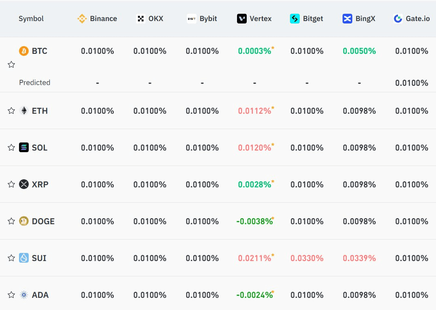Viewport: 436px width, 310px height.
Task: Click XRP Vertex rate 0.0028%
Action: (255, 184)
